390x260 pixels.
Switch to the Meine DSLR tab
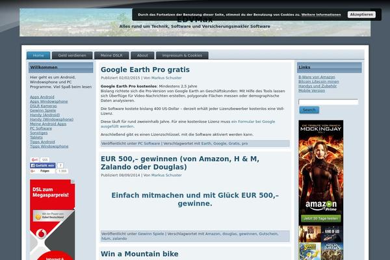coord(111,55)
